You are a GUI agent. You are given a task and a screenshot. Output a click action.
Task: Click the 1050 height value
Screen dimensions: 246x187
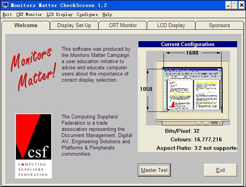(x=146, y=89)
